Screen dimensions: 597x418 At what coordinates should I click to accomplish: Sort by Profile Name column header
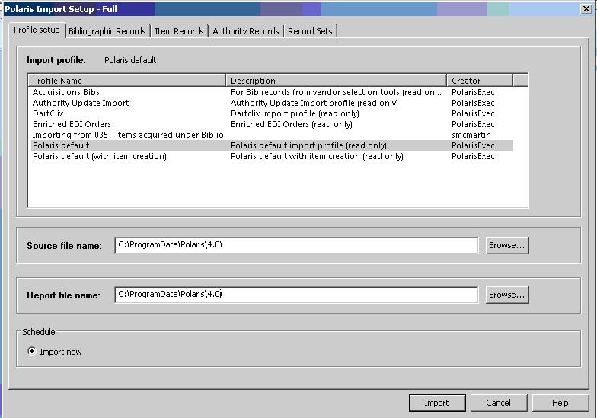pos(127,81)
